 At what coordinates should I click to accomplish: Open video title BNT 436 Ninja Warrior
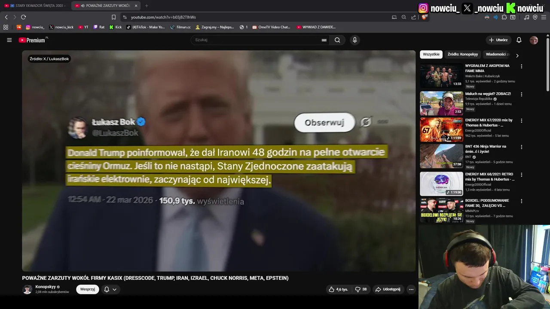tap(486, 149)
